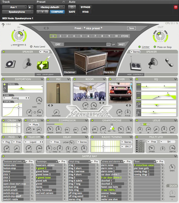
Task: Expand the DISTORTION module chevron
Action: tap(42, 79)
